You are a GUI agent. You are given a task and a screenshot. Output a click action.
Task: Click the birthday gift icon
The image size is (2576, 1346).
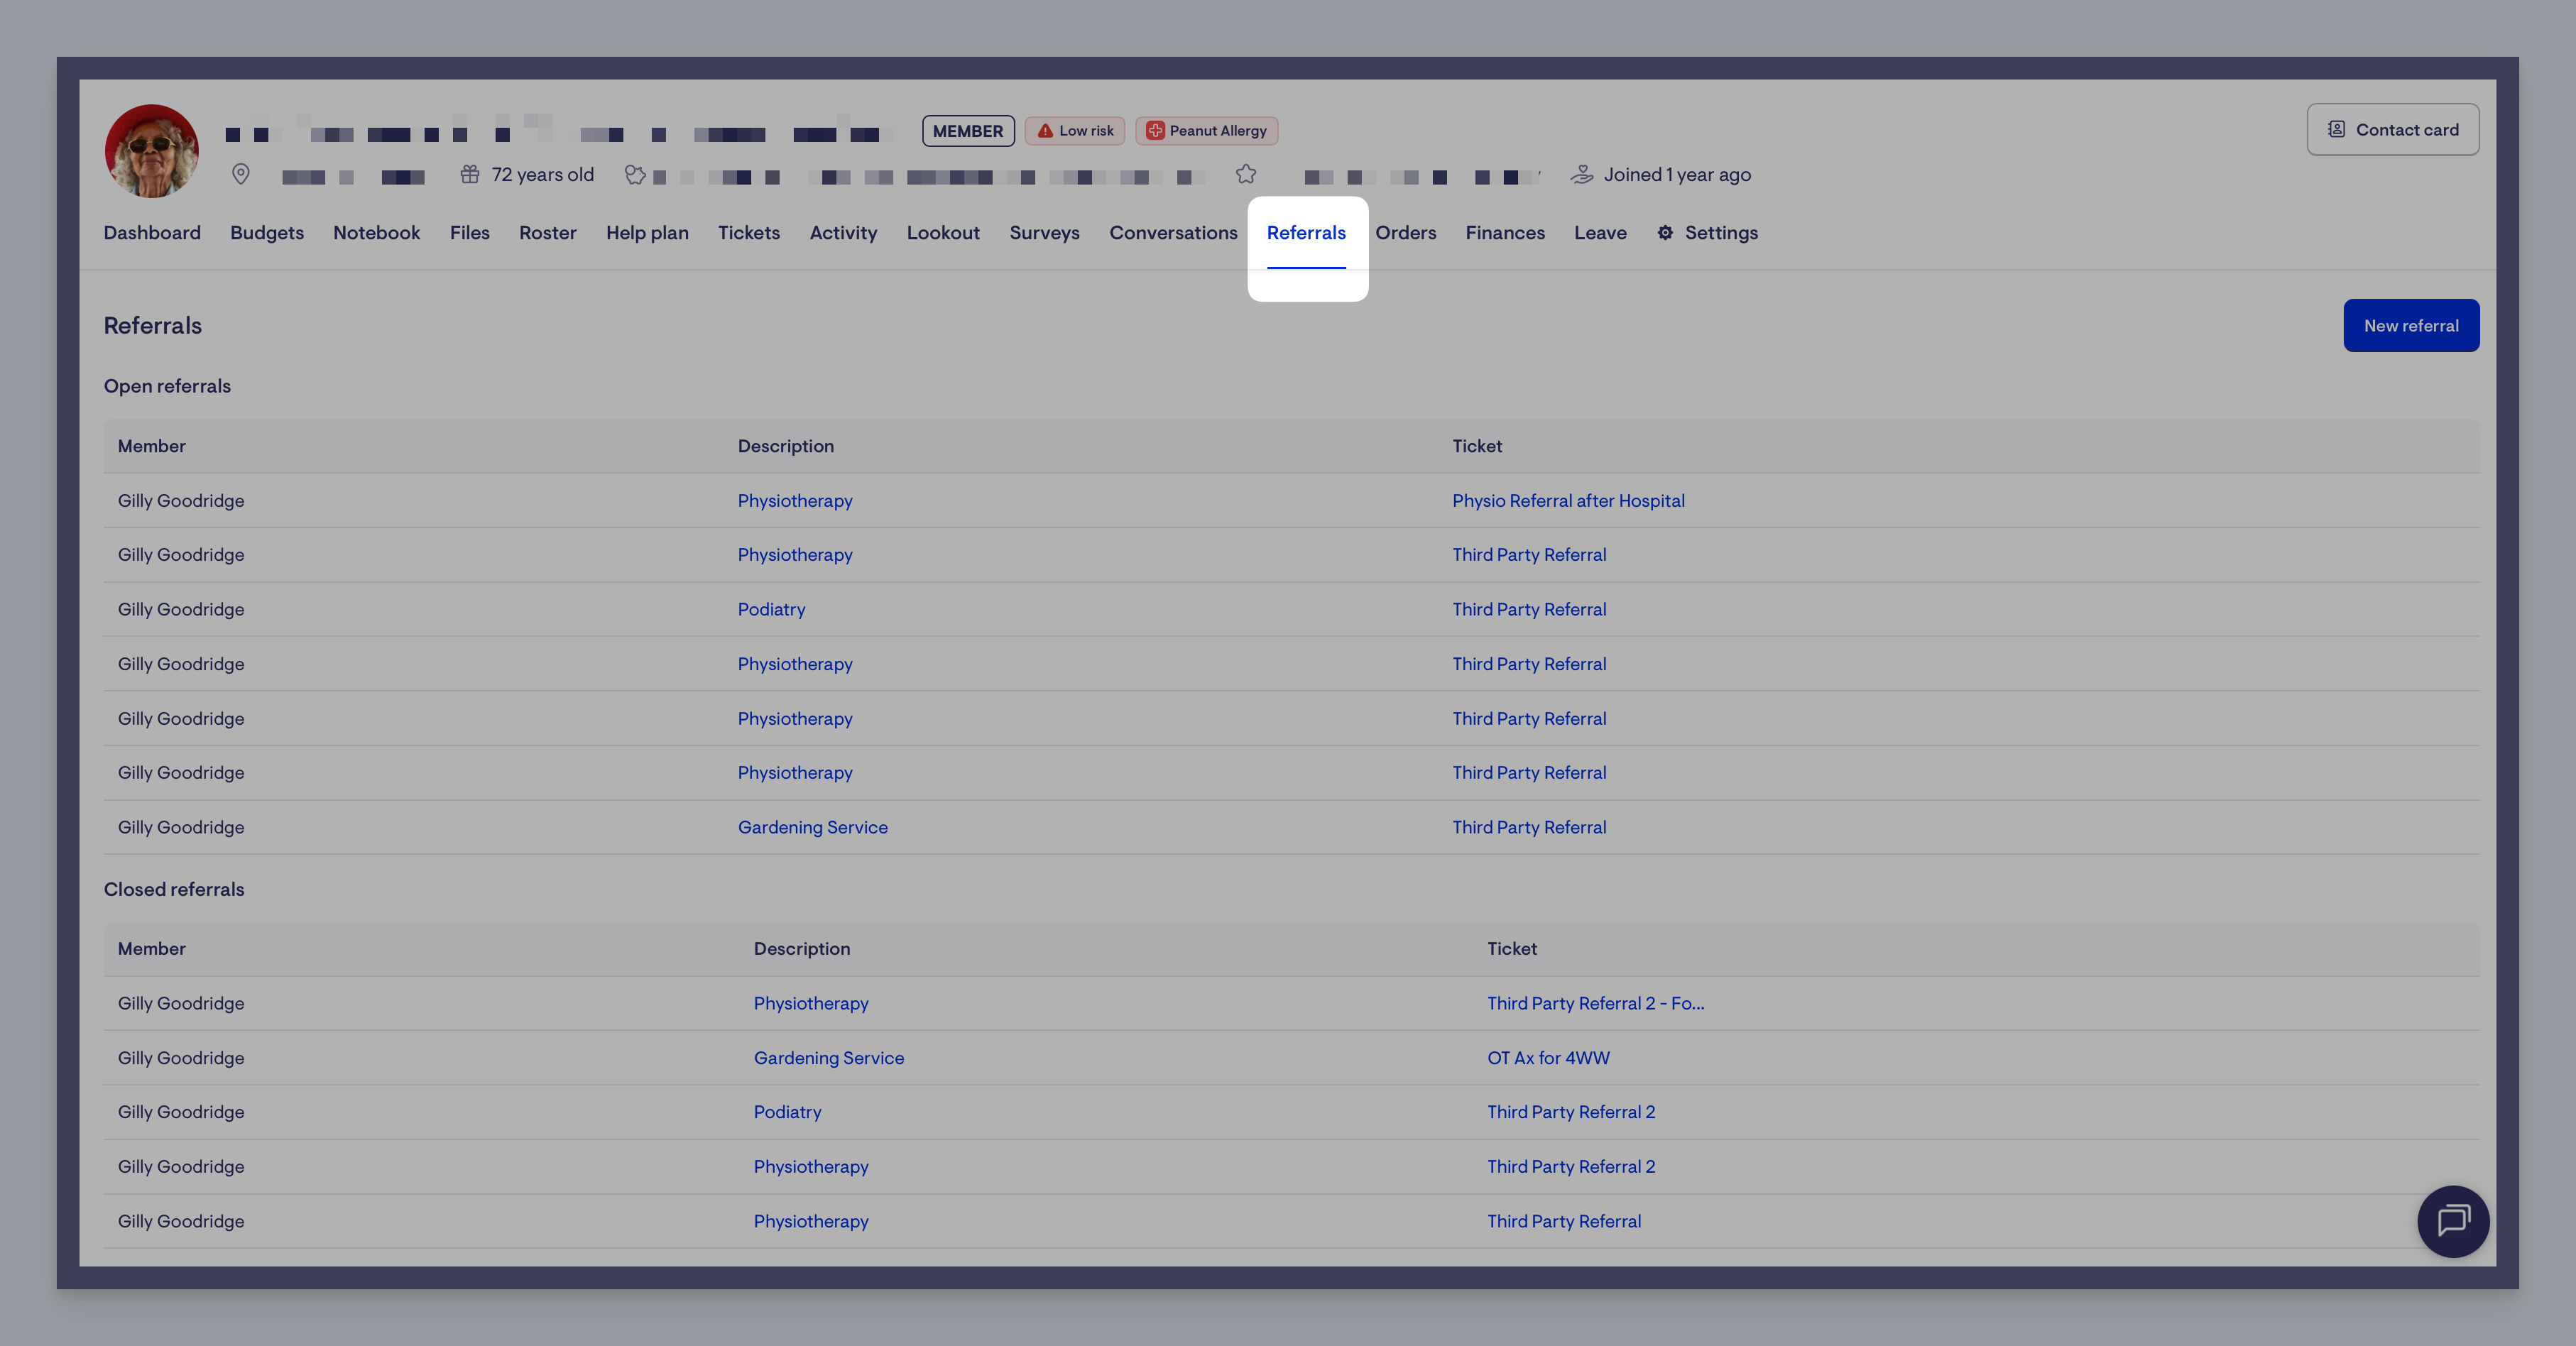[470, 175]
